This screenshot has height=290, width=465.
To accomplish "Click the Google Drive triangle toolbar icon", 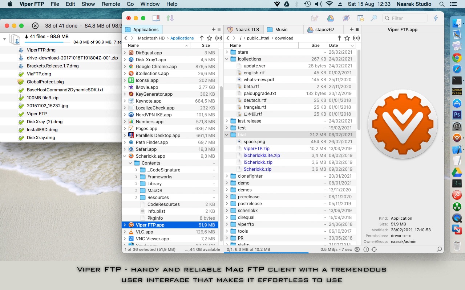I will coord(330,18).
